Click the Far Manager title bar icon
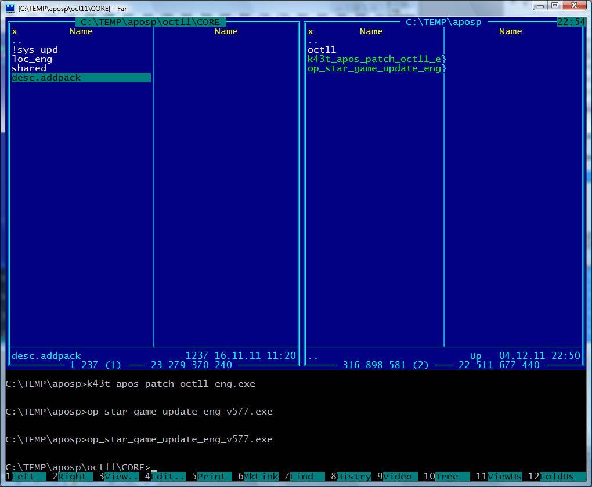Viewport: 592px width, 487px height. coord(10,8)
